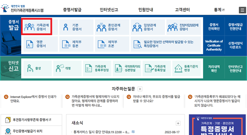Viewport: 247px width, 135px height.
Task: Open the 가족관계 등록창설 pencil icon
Action: pyautogui.click(x=149, y=68)
